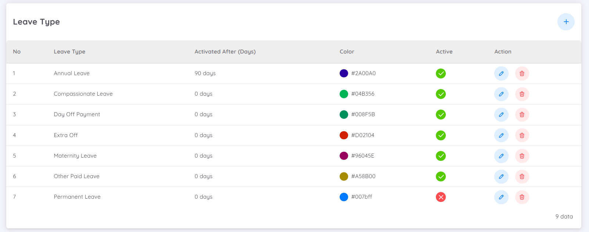This screenshot has height=232, width=589.
Task: Edit the Annual Leave row
Action: 501,74
